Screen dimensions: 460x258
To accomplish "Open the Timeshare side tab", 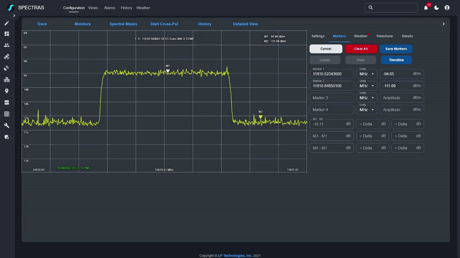I will point(384,36).
